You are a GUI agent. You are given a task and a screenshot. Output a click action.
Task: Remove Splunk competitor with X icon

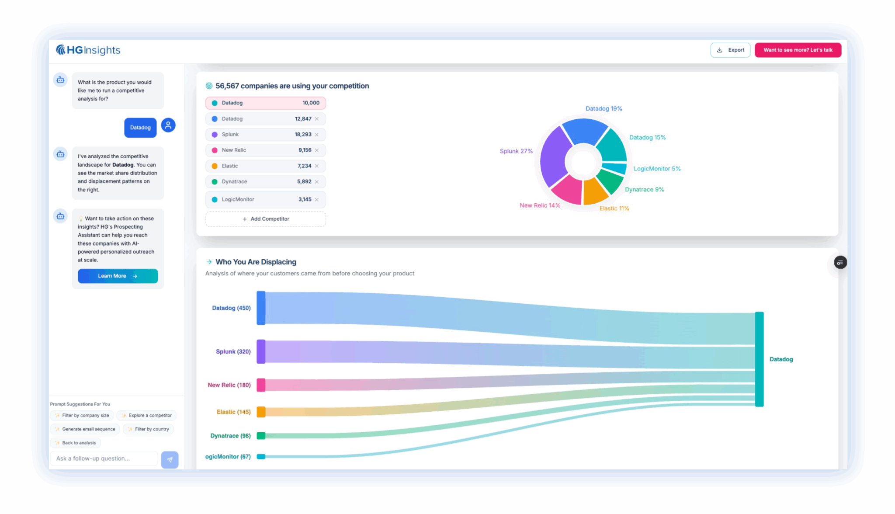(x=317, y=135)
